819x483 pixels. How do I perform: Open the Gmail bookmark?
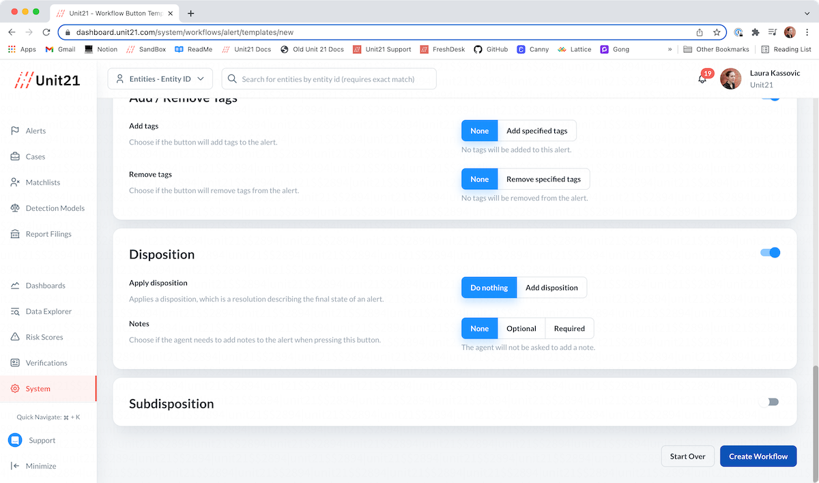[60, 50]
